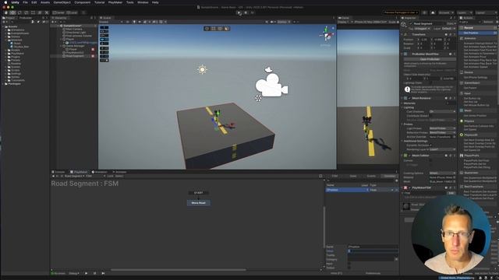The height and width of the screenshot is (280, 499).
Task: Open the Layer dropdown in Inspector
Action: point(449,29)
